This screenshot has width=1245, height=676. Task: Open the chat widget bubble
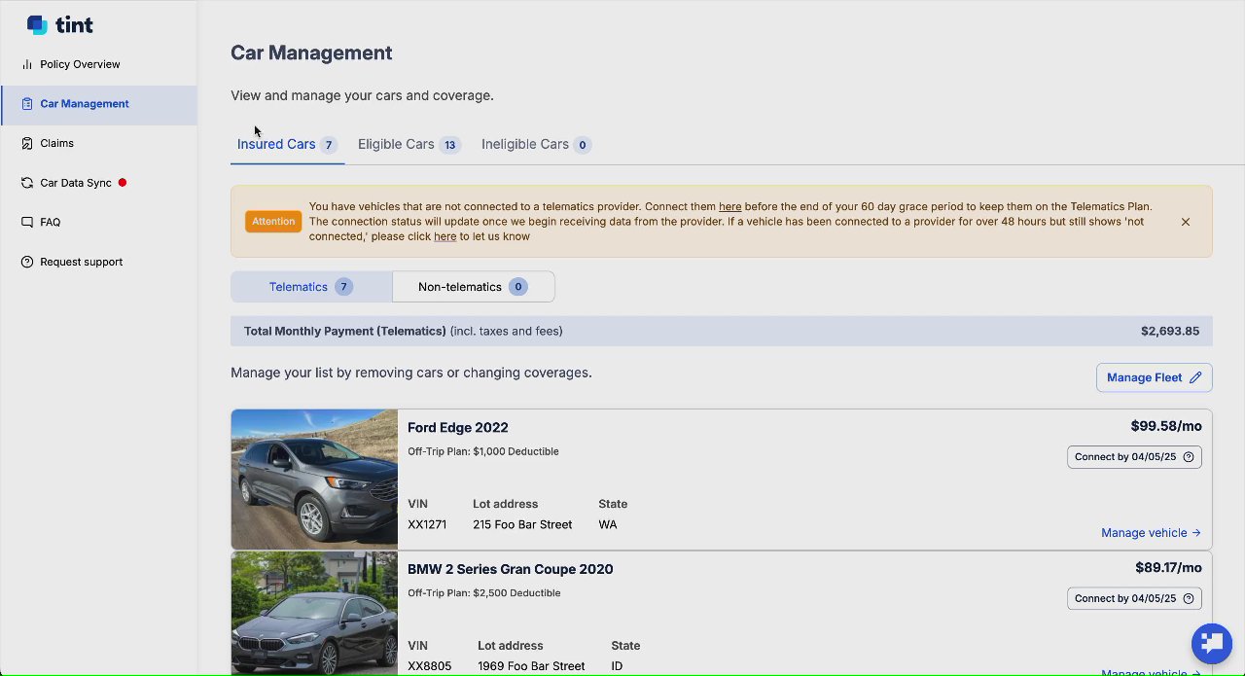(1212, 643)
